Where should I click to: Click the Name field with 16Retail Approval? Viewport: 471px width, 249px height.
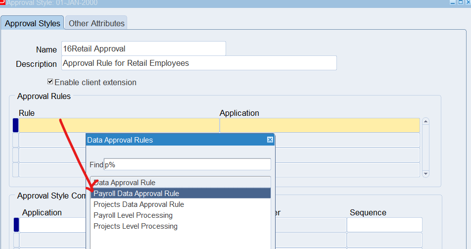click(143, 49)
